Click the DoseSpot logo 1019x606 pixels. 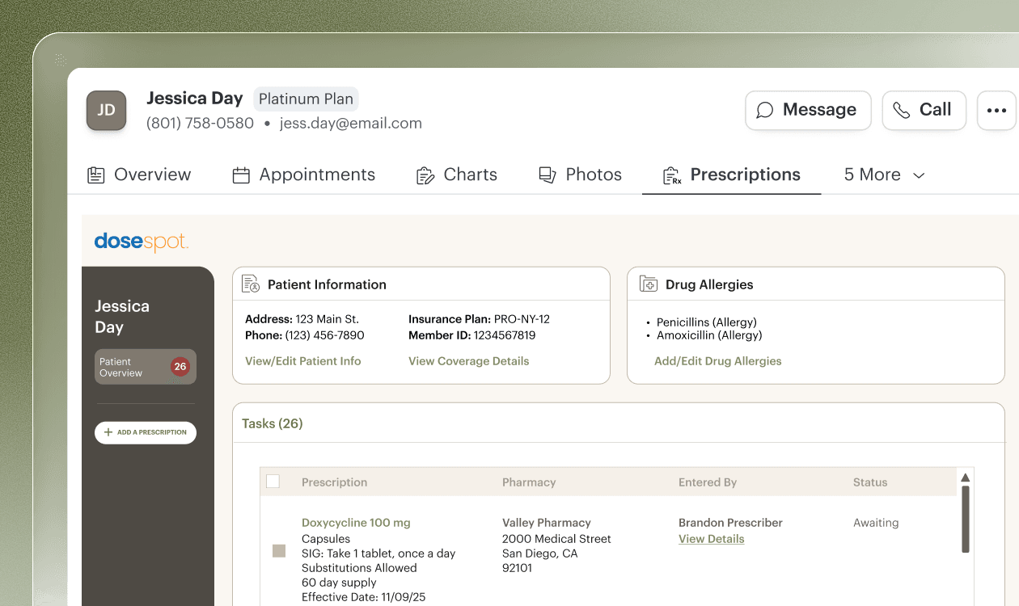(142, 242)
